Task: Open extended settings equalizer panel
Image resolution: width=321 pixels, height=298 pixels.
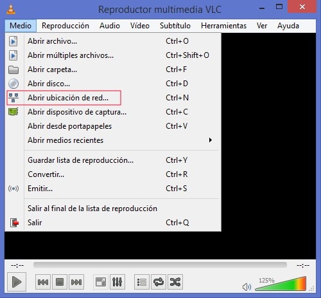Action: pyautogui.click(x=117, y=282)
